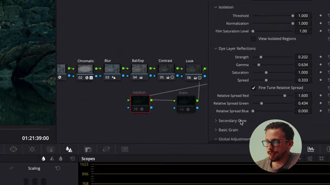Open the Scopes waveform panel icon
The image size is (330, 185).
click(x=311, y=149)
